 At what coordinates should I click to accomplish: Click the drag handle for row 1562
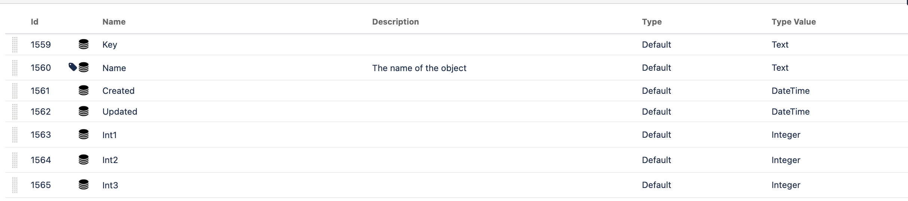[x=15, y=112]
